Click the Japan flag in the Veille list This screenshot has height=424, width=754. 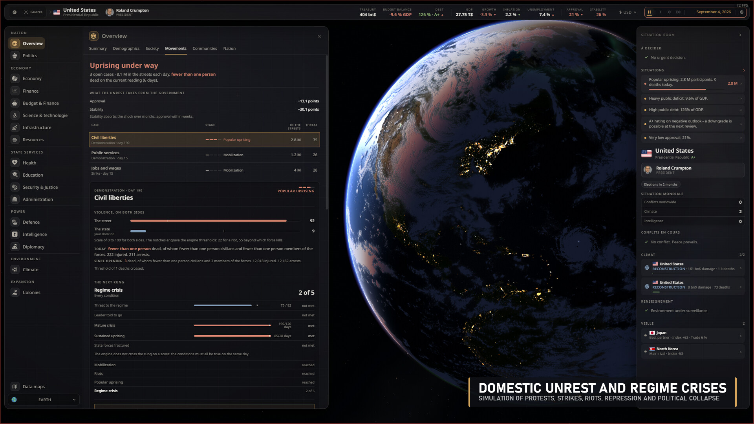(x=652, y=333)
